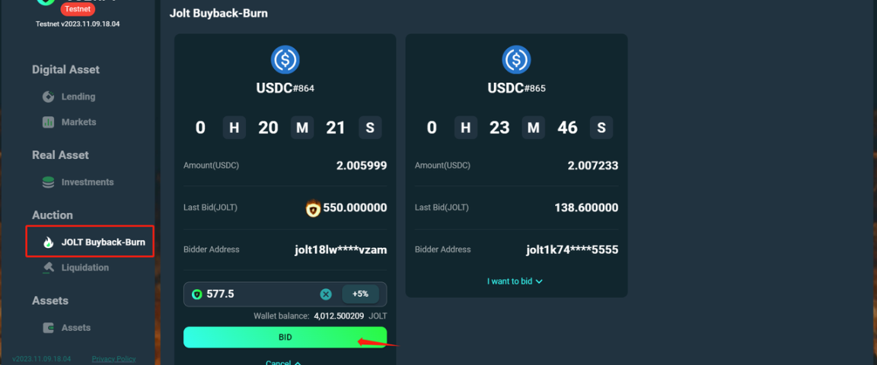The image size is (877, 365).
Task: Click the Testnet v2023.11.09.18.04 version label
Action: (78, 24)
